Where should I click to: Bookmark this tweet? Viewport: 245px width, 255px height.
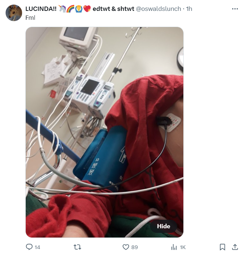pos(222,247)
